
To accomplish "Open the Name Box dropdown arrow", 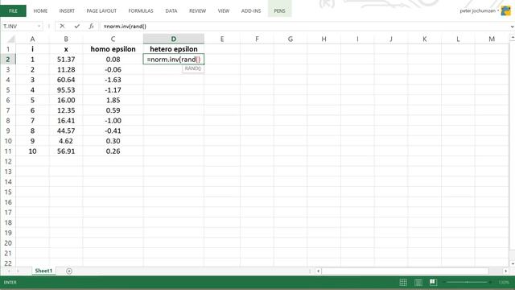I will click(39, 26).
